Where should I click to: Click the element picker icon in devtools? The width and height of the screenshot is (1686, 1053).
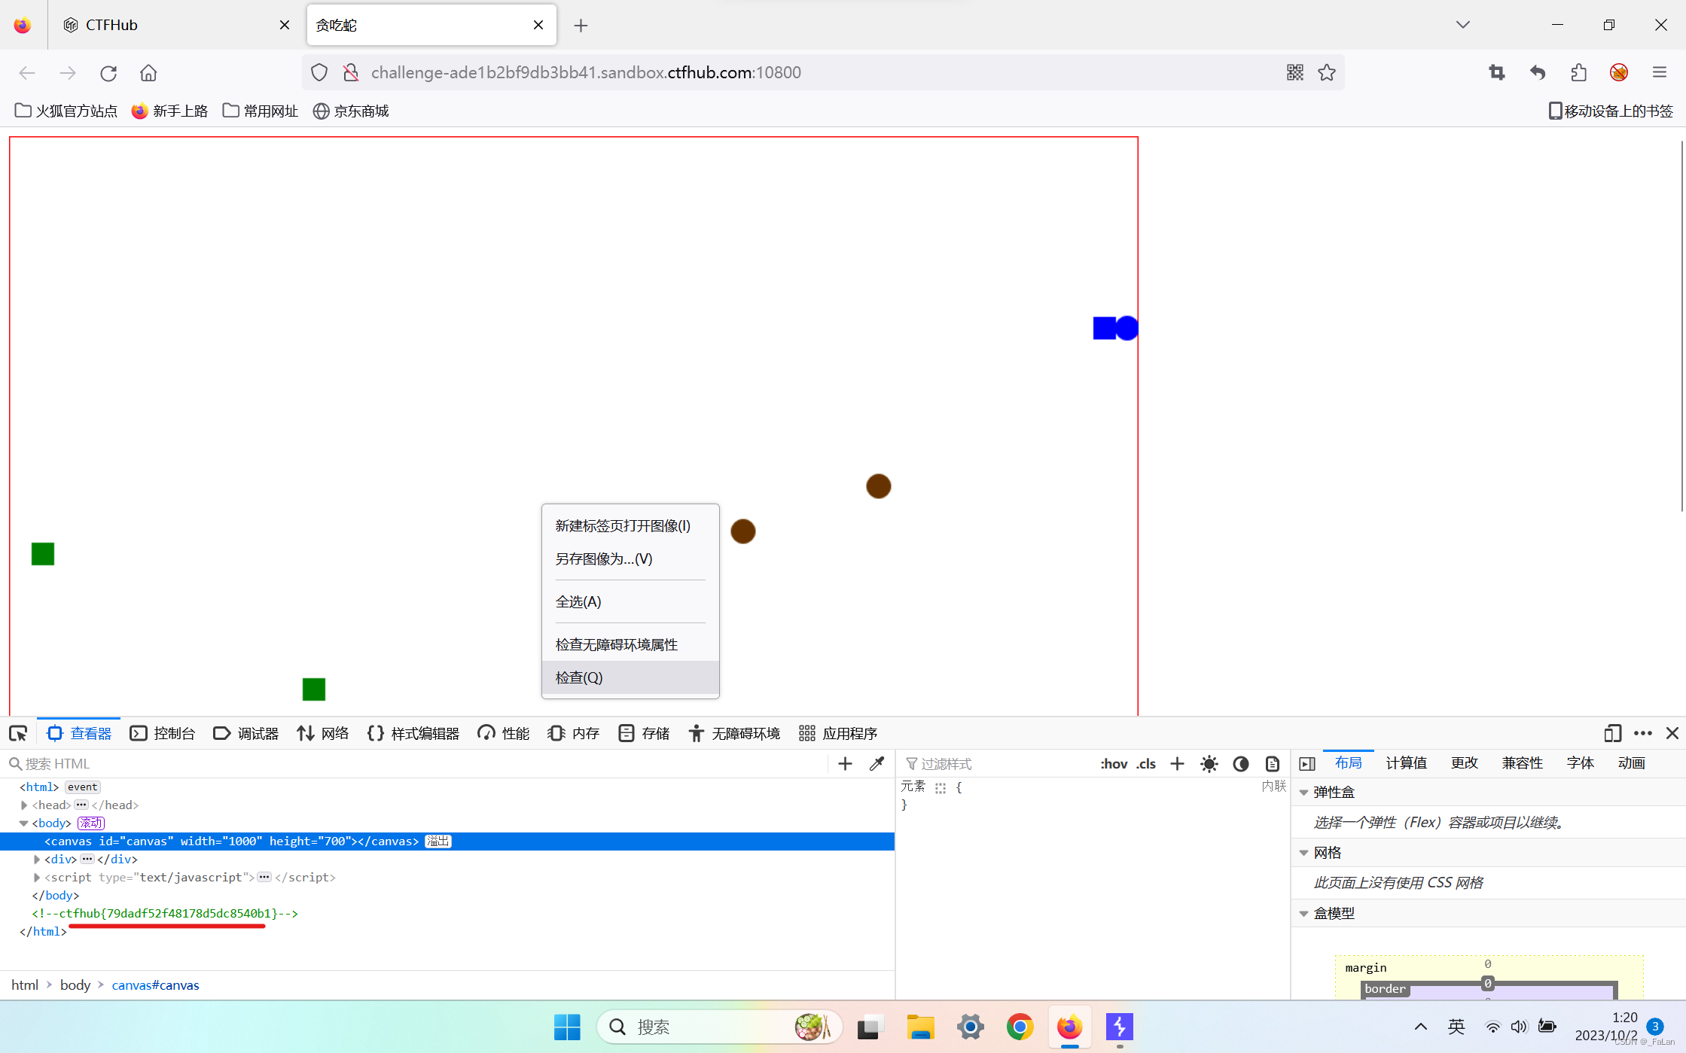click(x=18, y=733)
